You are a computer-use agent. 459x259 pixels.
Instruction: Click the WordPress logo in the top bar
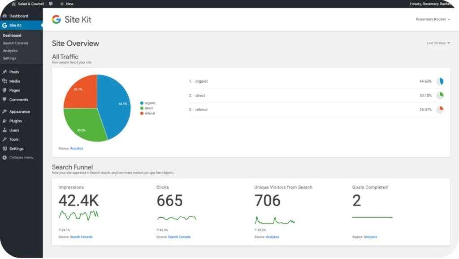(5, 4)
